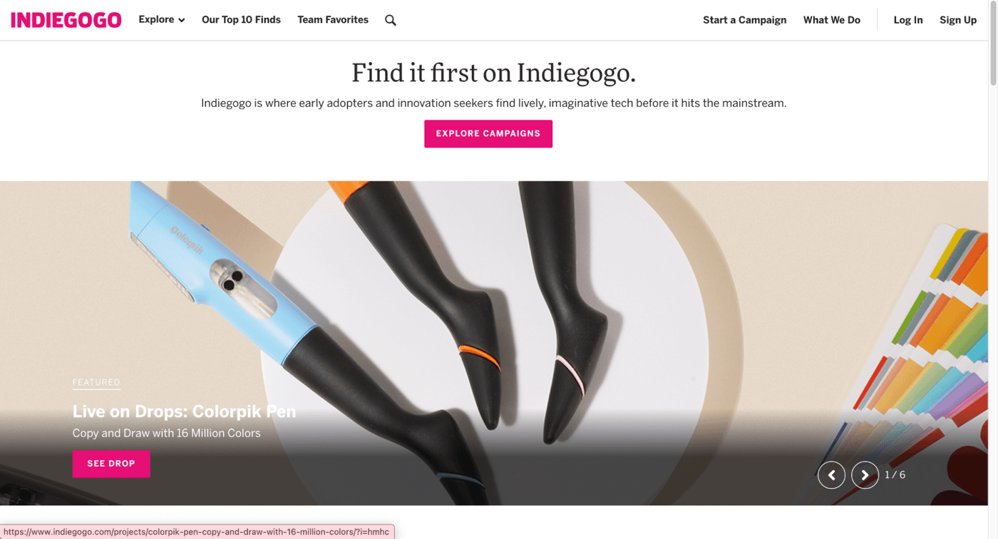Click the 1 / 6 slide counter
The width and height of the screenshot is (998, 539).
pos(895,475)
